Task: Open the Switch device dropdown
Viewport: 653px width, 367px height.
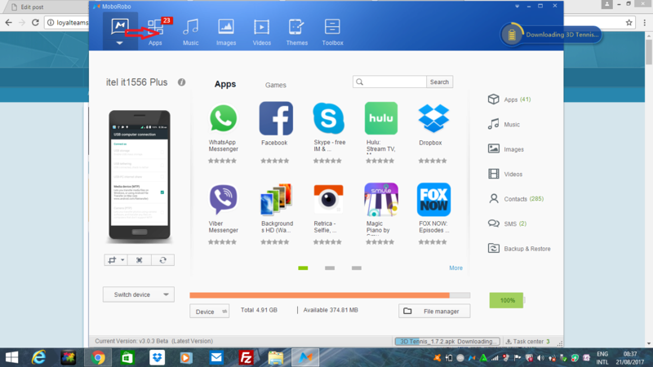Action: 139,294
